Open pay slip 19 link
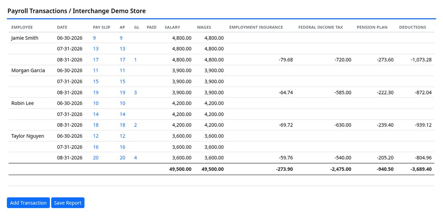 96,92
